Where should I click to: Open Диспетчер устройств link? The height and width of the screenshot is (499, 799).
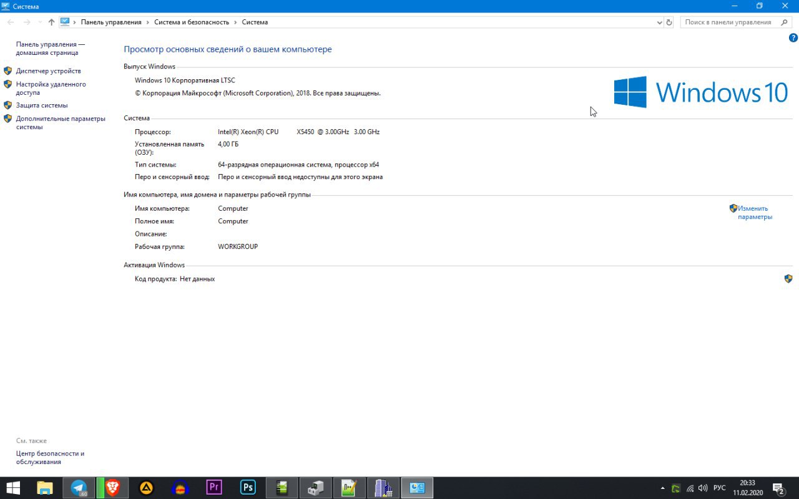pos(48,71)
